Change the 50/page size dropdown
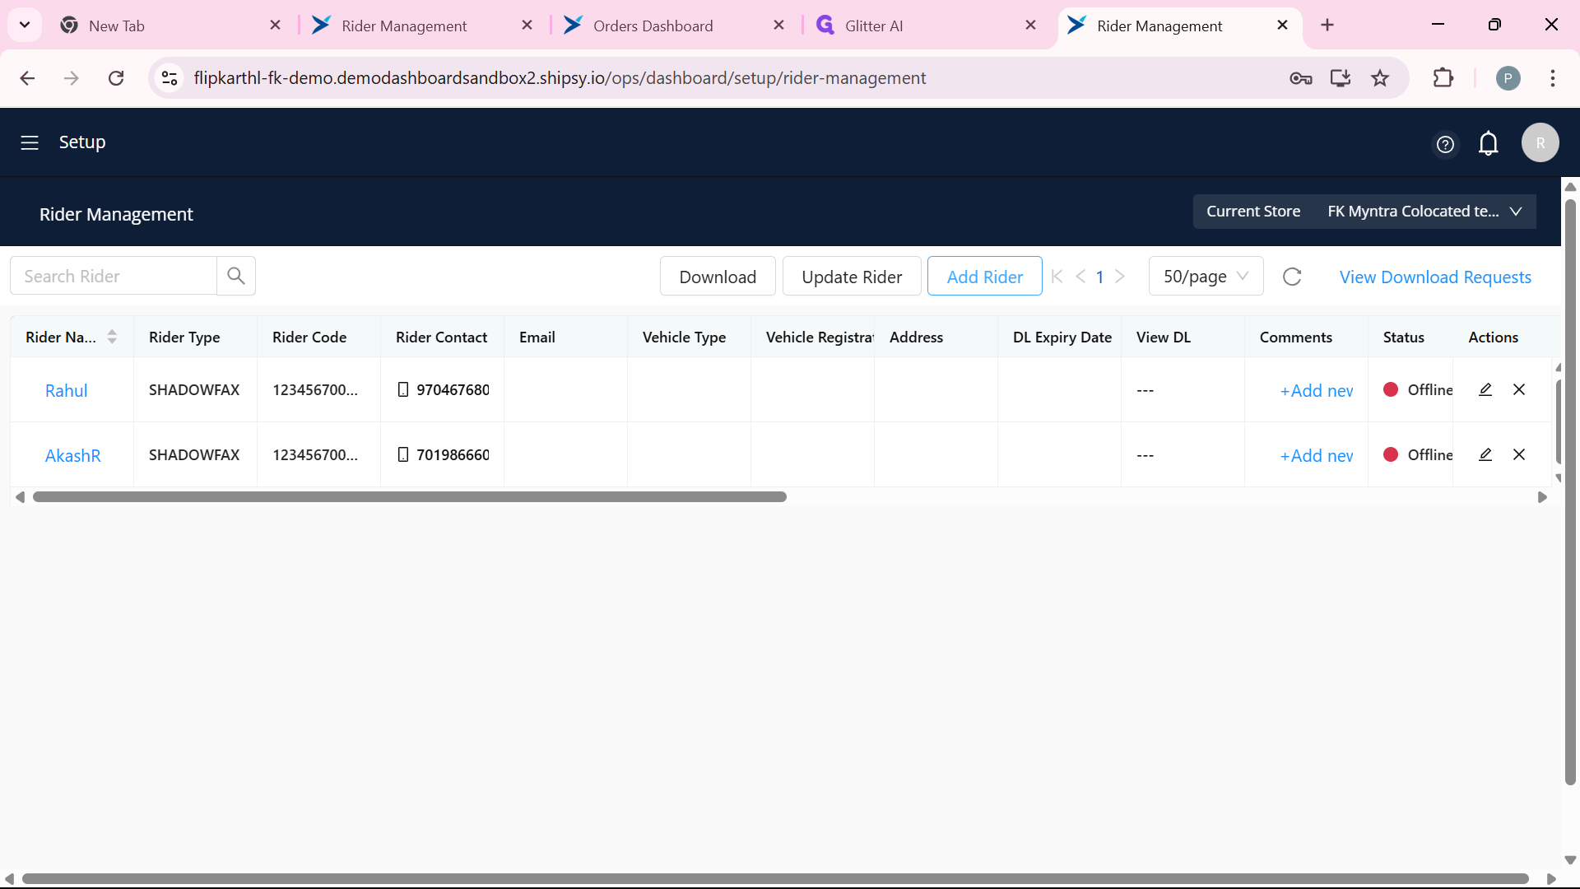The height and width of the screenshot is (889, 1580). coord(1206,277)
